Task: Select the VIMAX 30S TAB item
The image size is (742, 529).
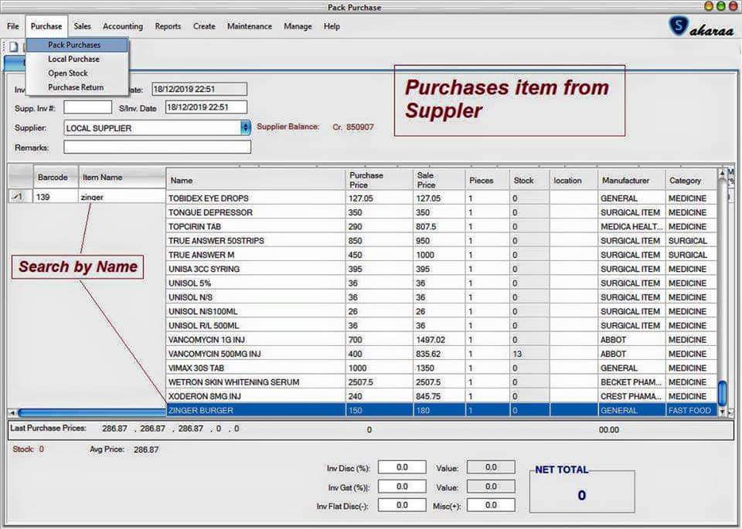Action: [x=442, y=368]
